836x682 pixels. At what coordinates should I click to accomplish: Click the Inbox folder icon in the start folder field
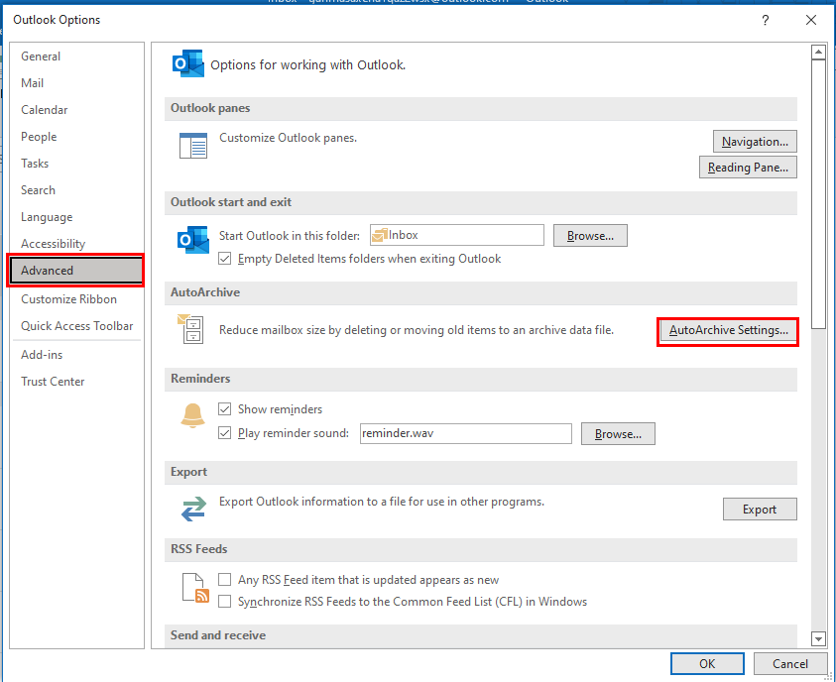[379, 235]
